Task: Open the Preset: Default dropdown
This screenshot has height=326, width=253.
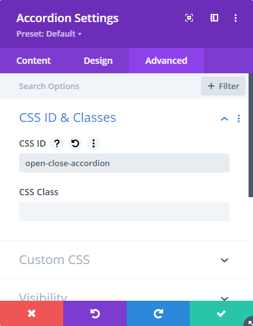Action: (x=49, y=34)
